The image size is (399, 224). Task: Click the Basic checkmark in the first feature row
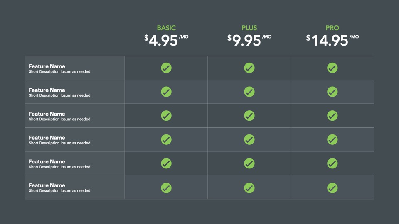(x=166, y=68)
